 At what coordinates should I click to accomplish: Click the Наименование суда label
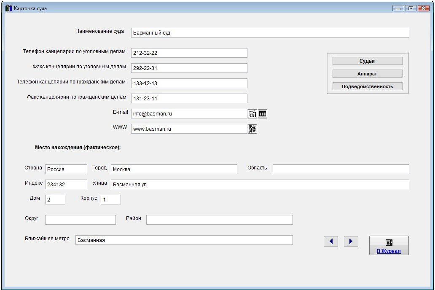99,31
